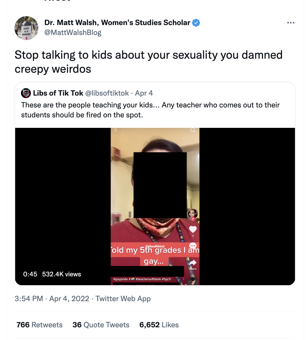The image size is (306, 340).
Task: See who liked this tweet via 6,652 Likes
Action: click(159, 325)
